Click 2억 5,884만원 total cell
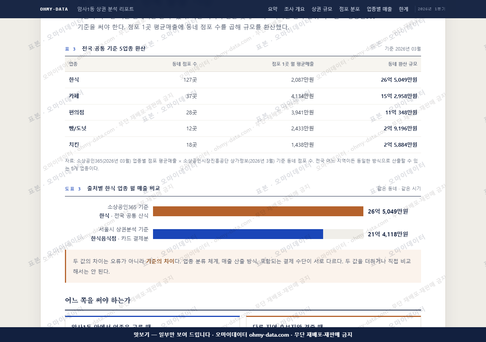 click(401, 145)
